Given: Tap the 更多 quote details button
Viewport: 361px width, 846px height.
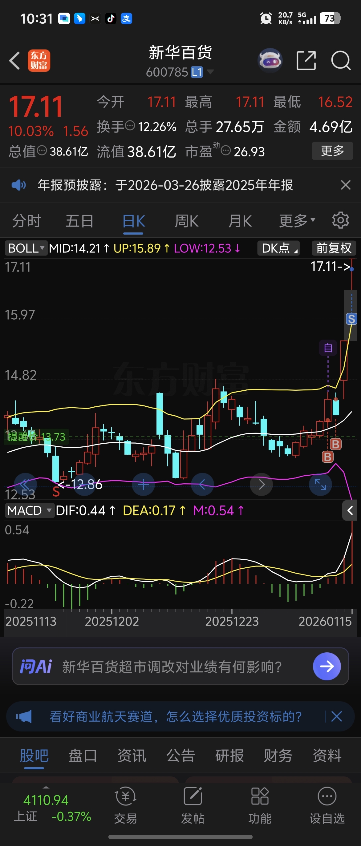Looking at the screenshot, I should click(x=332, y=151).
